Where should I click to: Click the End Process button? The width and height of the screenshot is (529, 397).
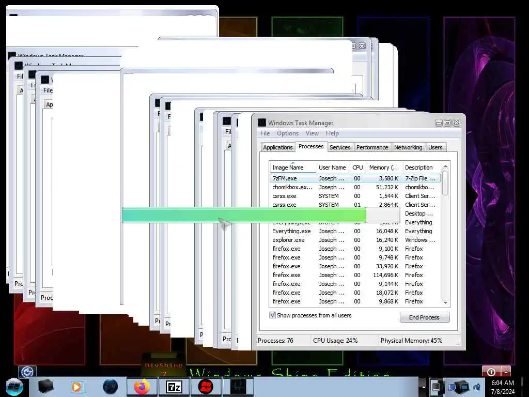(425, 317)
